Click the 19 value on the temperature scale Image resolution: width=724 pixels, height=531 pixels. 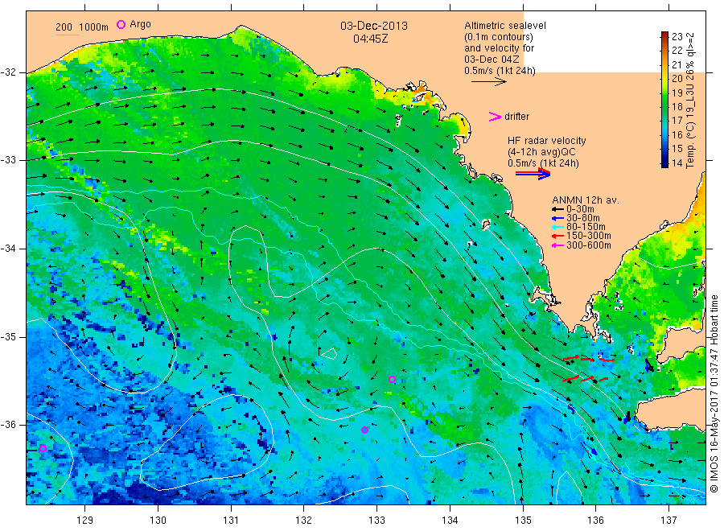(x=677, y=93)
